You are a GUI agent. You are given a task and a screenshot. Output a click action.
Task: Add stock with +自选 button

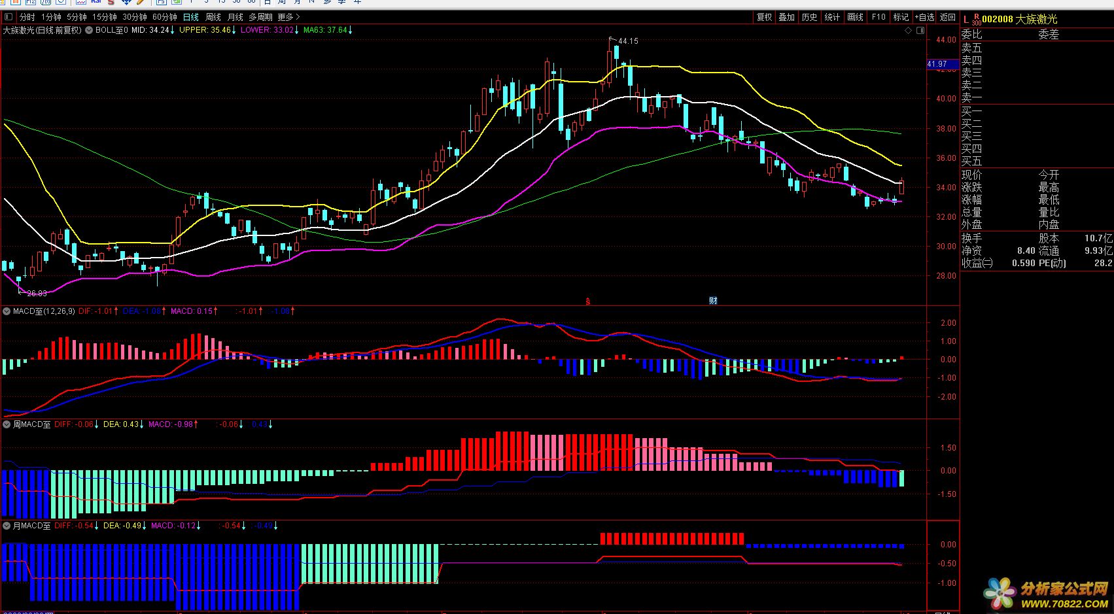tap(924, 17)
